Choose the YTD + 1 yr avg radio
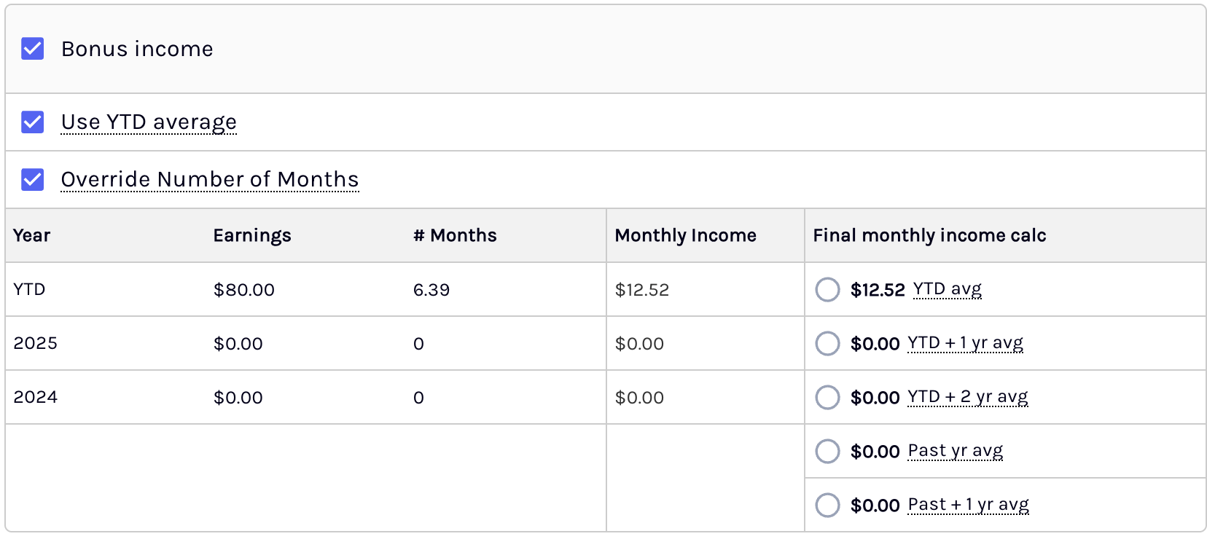Image resolution: width=1207 pixels, height=539 pixels. pyautogui.click(x=827, y=343)
